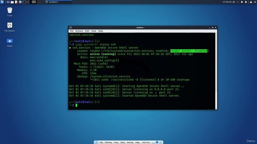Open the File System desktop icon
The width and height of the screenshot is (257, 144).
(x=10, y=27)
